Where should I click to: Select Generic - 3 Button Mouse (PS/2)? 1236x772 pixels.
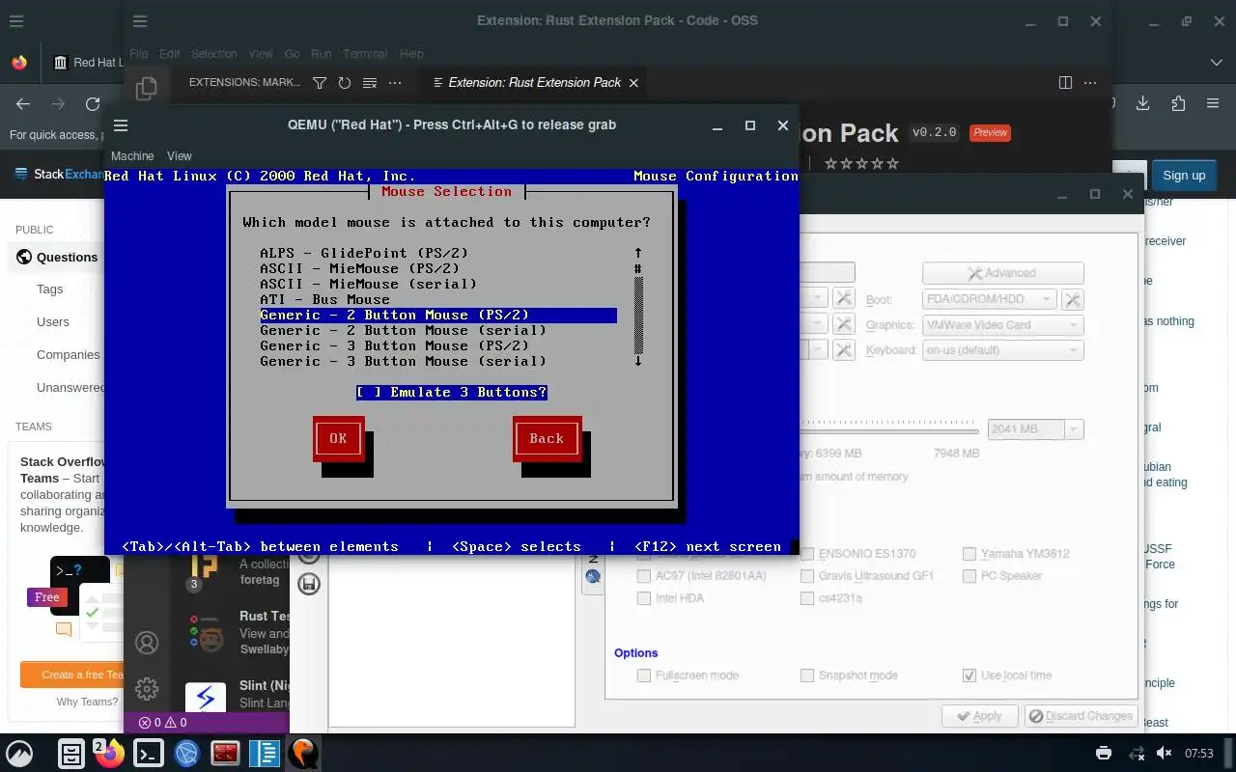click(394, 345)
